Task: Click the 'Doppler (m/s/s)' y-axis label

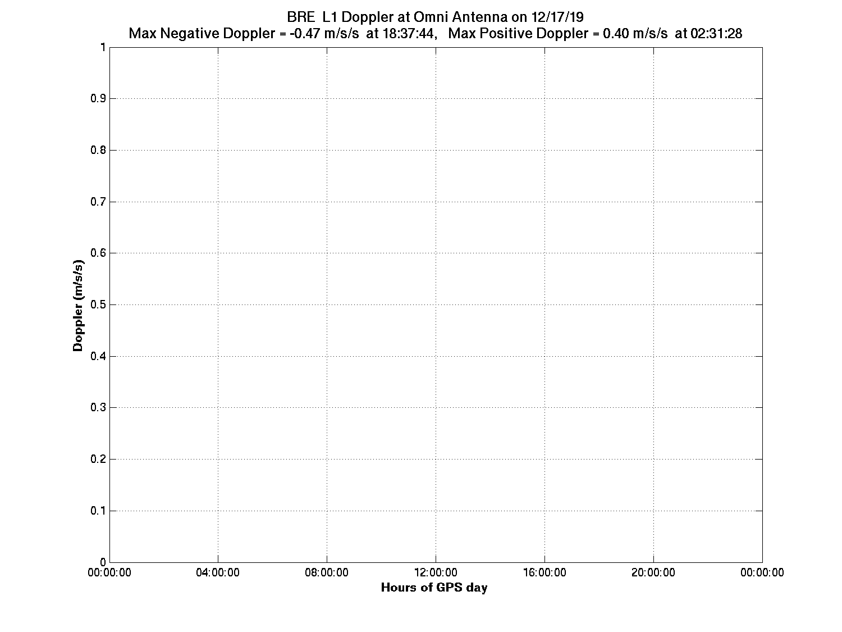Action: point(79,305)
